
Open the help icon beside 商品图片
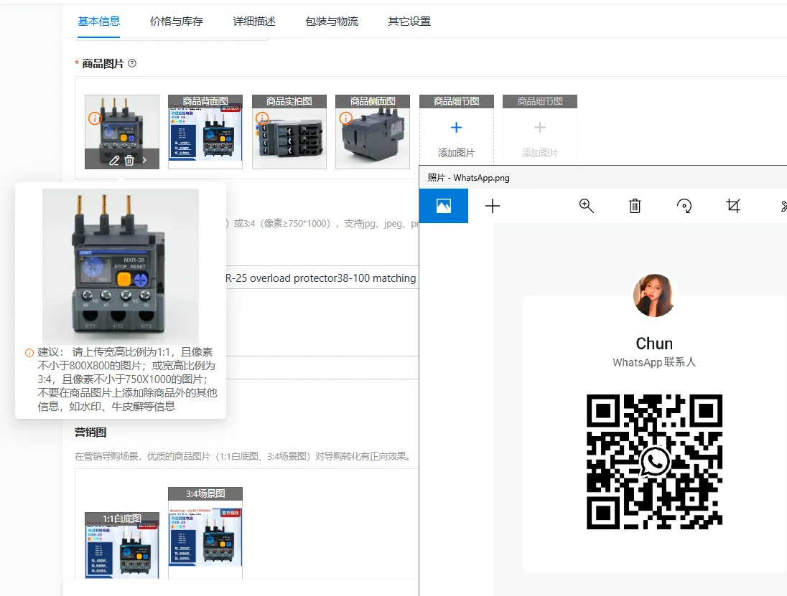pos(133,63)
